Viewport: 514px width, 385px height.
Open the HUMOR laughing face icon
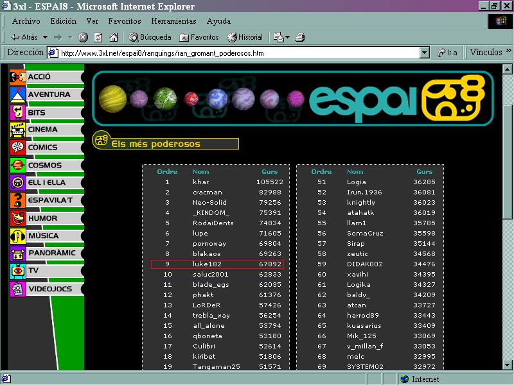point(18,218)
